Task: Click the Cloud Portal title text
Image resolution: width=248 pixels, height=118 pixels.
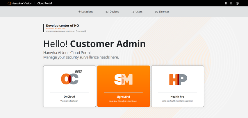Action: point(44,3)
